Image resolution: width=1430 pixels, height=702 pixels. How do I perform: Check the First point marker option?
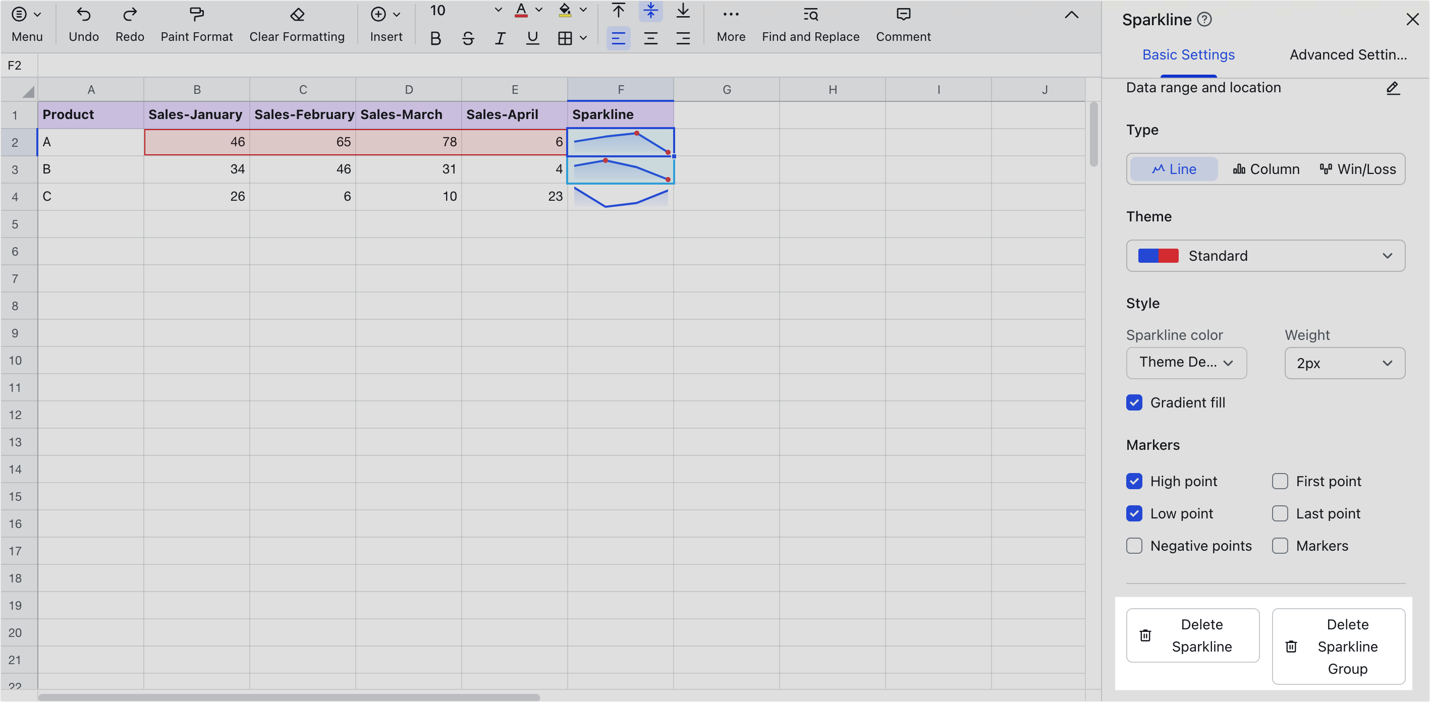point(1281,481)
